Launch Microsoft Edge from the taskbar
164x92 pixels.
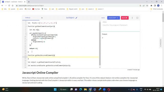81,89
